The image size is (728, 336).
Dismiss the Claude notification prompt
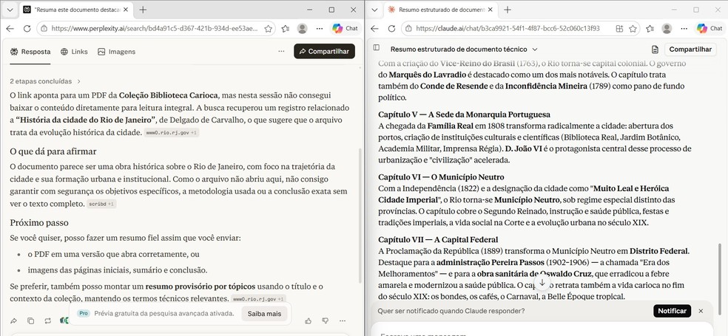point(701,311)
